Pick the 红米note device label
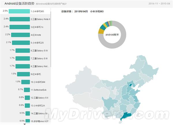 [x=36, y=35]
